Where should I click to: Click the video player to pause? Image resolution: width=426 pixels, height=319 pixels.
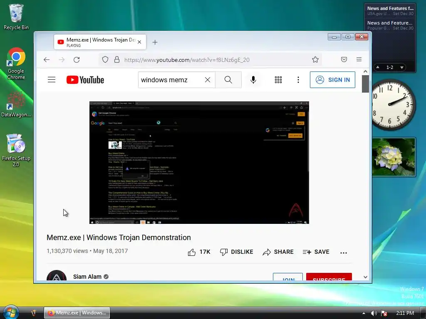tap(199, 162)
